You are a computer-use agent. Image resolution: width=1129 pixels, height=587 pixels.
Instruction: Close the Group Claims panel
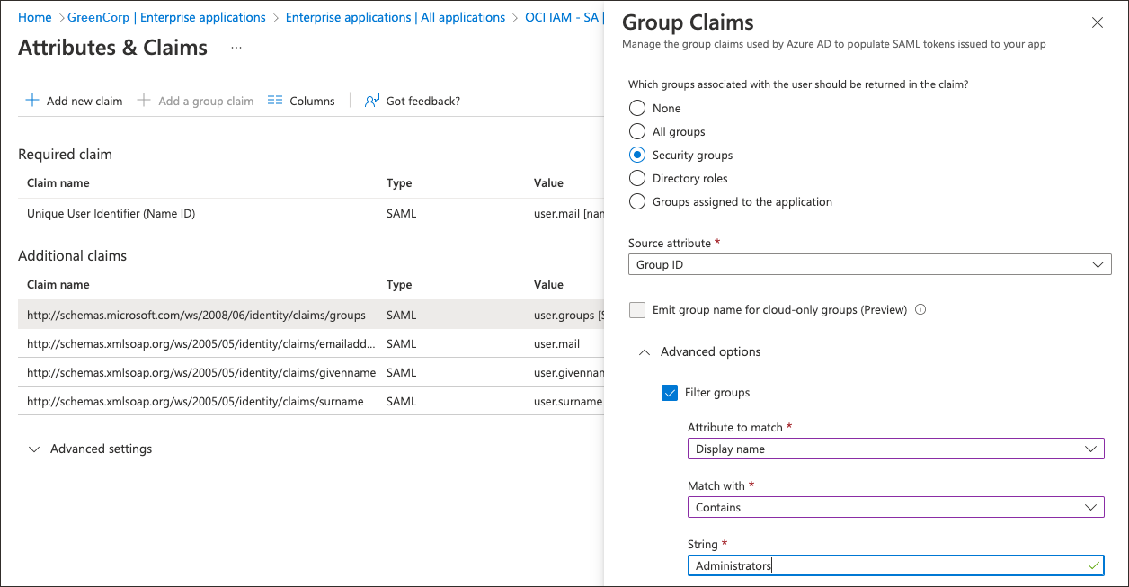pos(1097,23)
